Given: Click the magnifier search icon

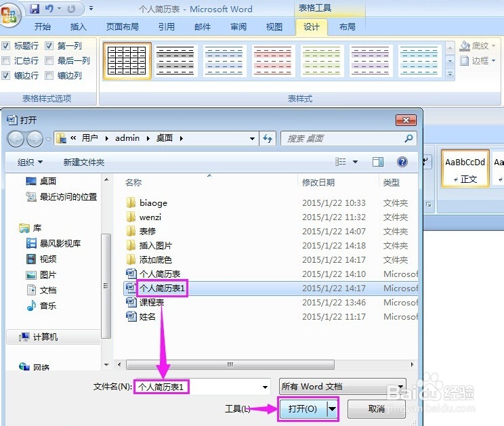Looking at the screenshot, I should click(408, 138).
